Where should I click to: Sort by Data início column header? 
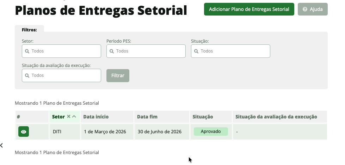[96, 117]
